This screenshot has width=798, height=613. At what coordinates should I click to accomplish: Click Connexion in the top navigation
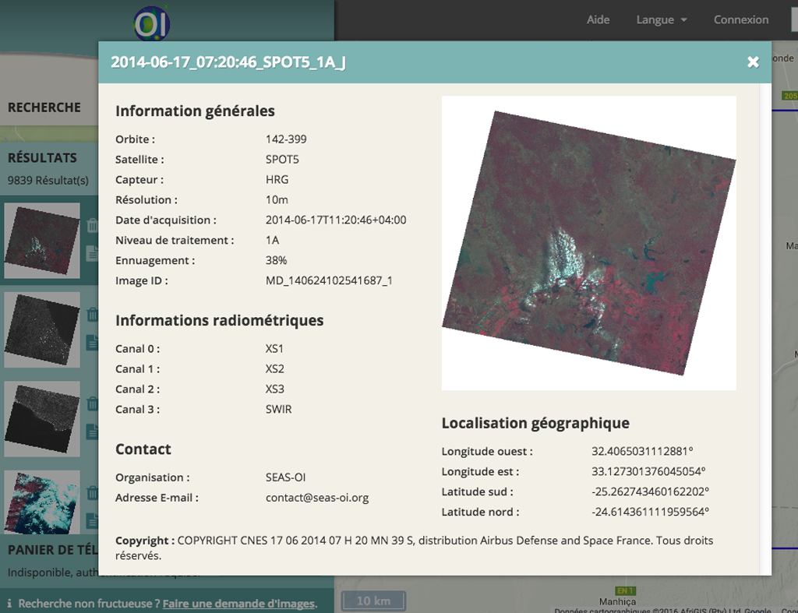tap(740, 19)
